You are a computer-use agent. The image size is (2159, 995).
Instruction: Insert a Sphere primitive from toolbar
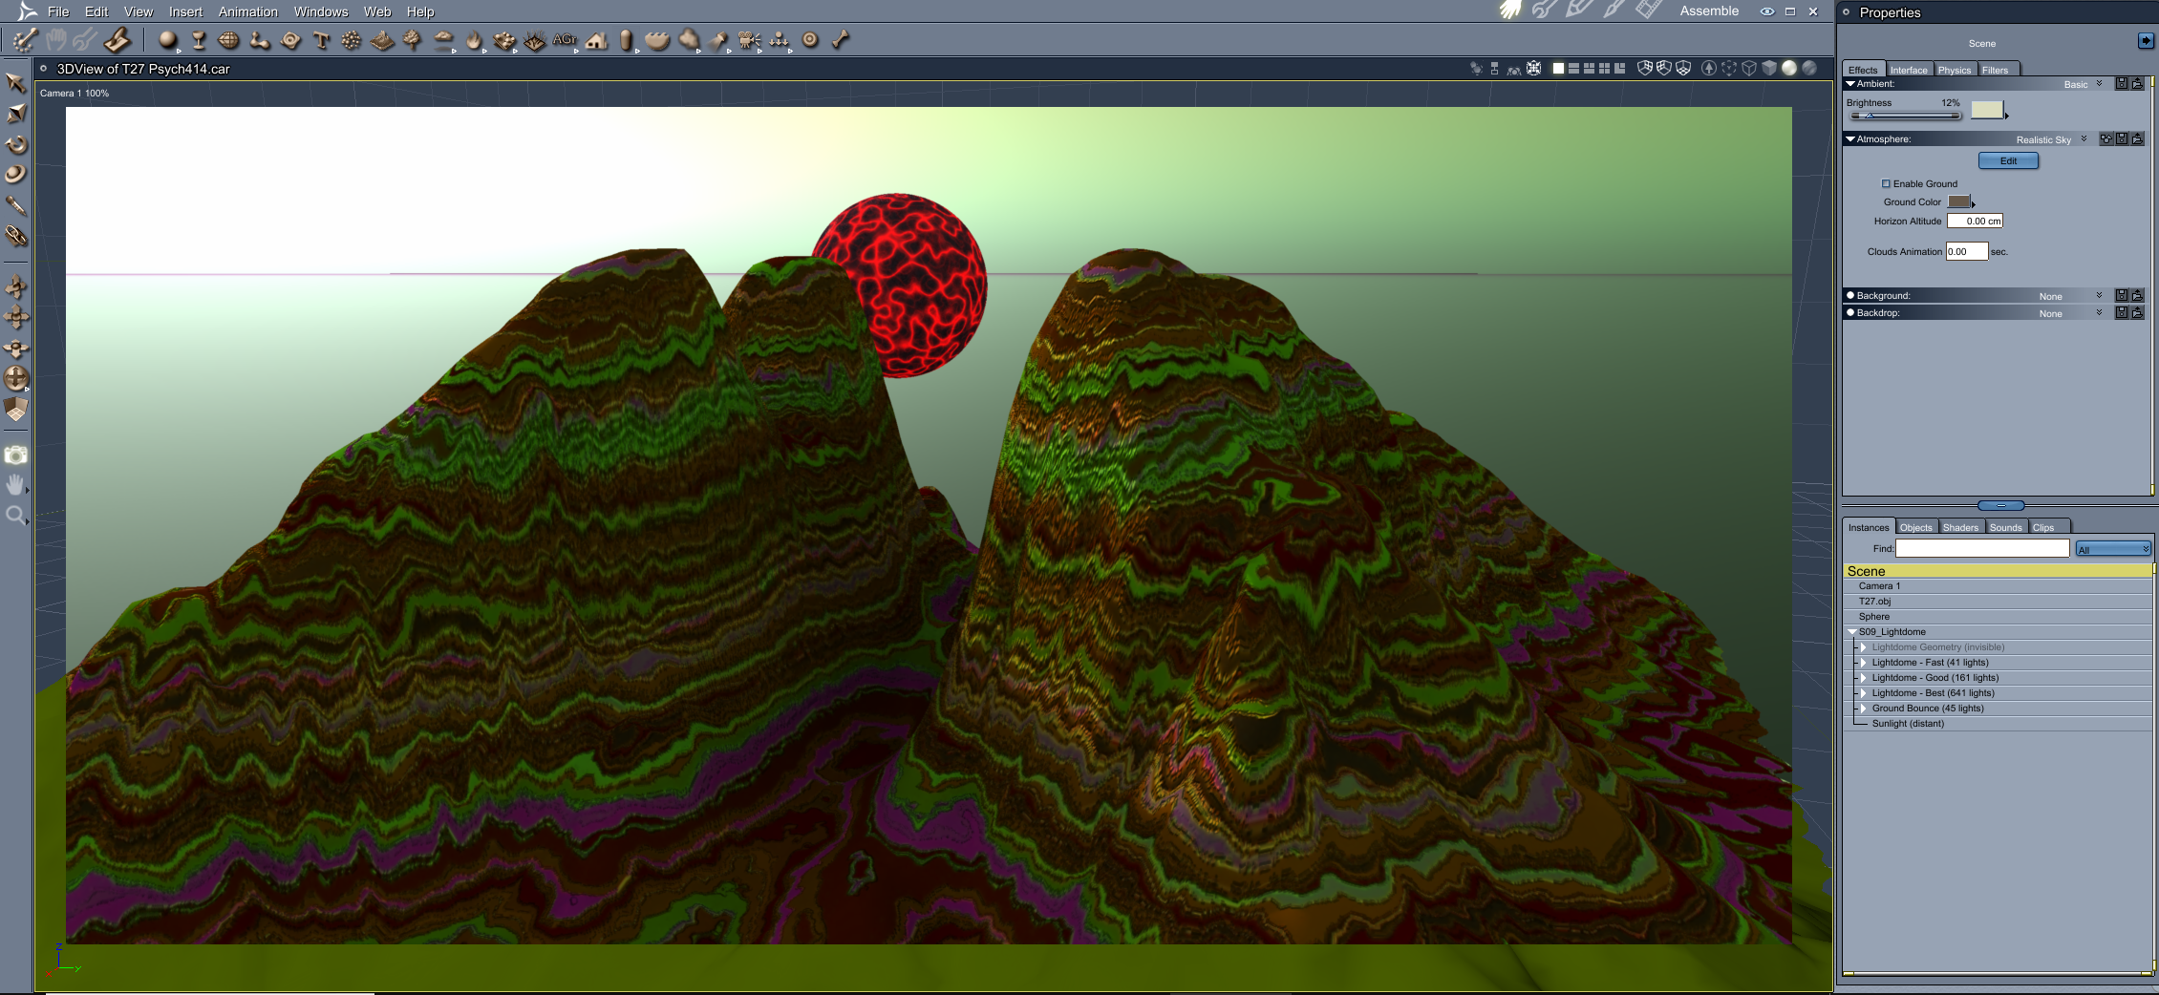click(x=168, y=40)
